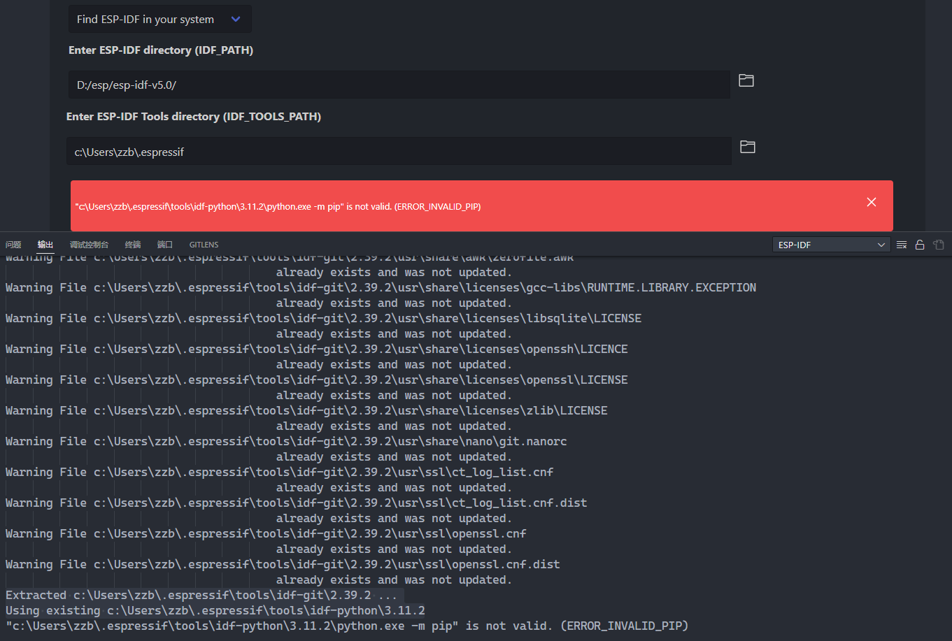Switch to the 终端 (Terminal) tab
952x641 pixels.
click(x=133, y=245)
